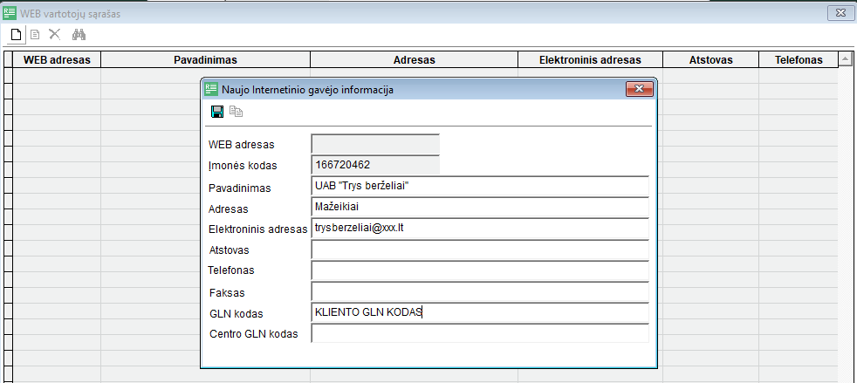This screenshot has width=857, height=383.
Task: Click the Elektroninis adresas column header
Action: tap(590, 59)
